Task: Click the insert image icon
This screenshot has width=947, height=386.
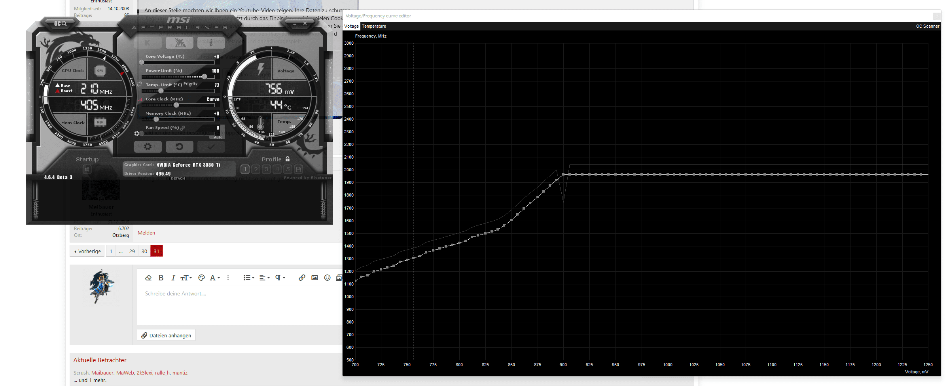Action: tap(314, 278)
